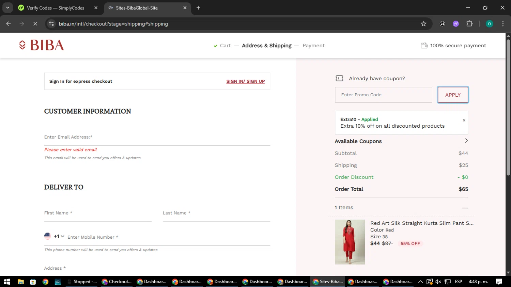Viewport: 511px width, 287px height.
Task: Click the ESP language indicator
Action: point(459,282)
